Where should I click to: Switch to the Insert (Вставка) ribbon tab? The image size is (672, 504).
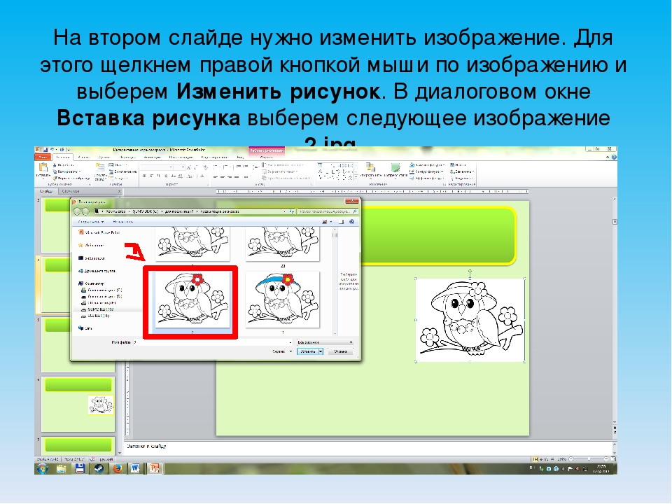(84, 157)
